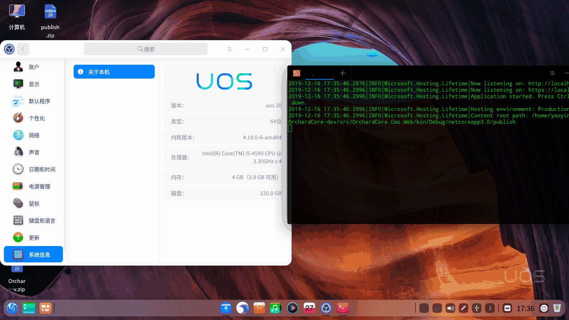Image resolution: width=569 pixels, height=320 pixels.
Task: Open the 显示 display settings
Action: (33, 84)
